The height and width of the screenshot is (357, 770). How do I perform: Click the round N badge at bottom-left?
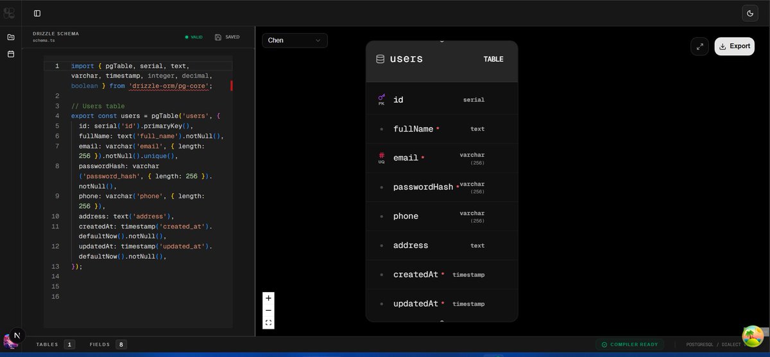[x=17, y=335]
